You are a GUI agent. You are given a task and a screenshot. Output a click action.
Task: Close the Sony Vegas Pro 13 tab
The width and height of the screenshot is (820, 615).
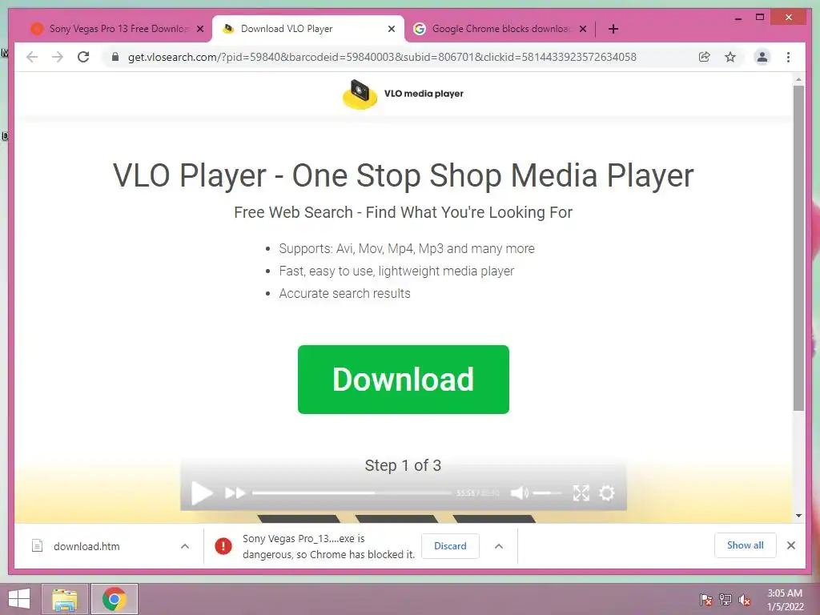point(199,29)
